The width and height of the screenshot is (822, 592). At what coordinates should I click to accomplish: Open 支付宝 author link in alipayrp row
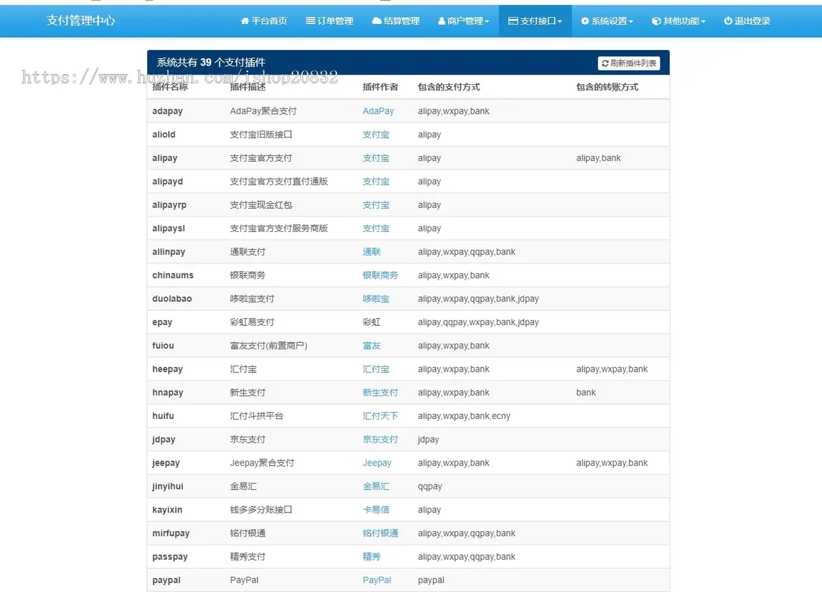pos(376,205)
